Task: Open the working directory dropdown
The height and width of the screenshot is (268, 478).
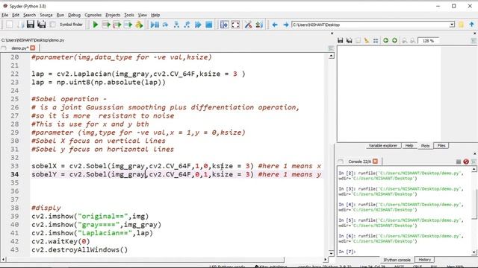Action: (x=452, y=25)
